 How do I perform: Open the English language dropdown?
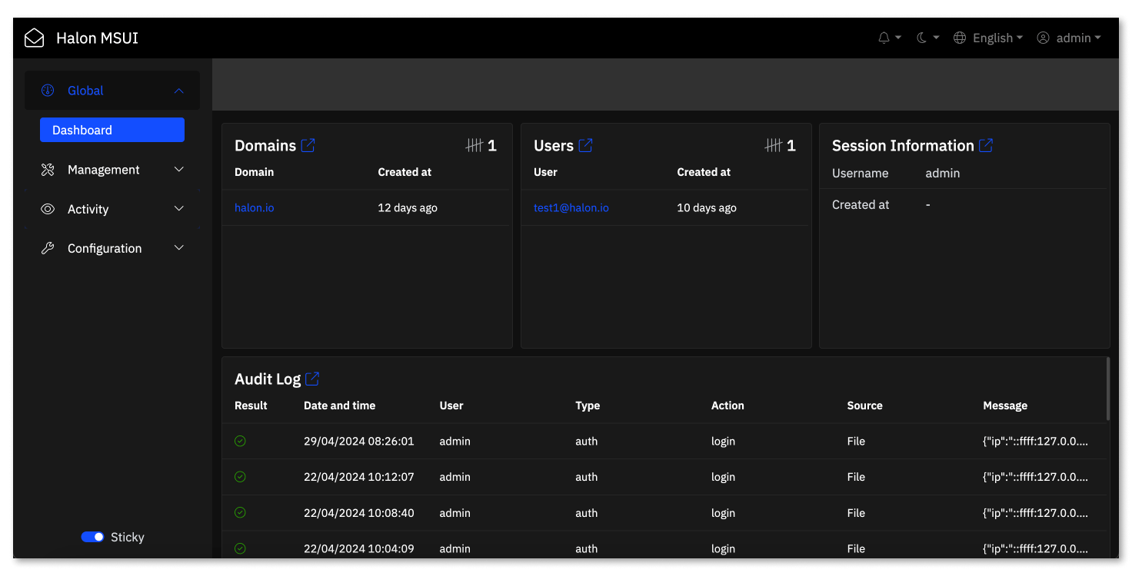[x=988, y=38]
